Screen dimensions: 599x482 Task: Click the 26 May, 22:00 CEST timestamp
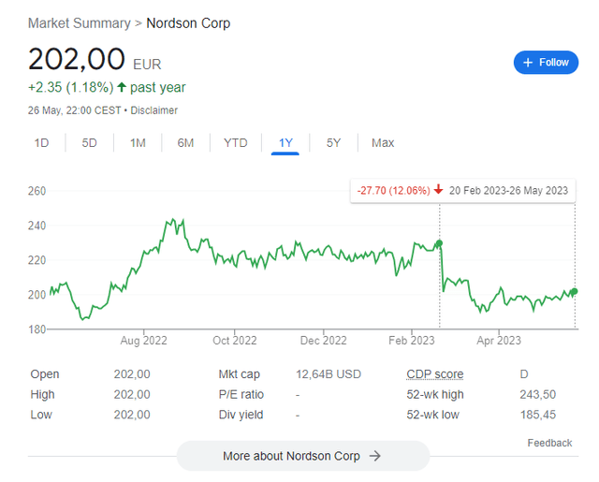[x=75, y=110]
